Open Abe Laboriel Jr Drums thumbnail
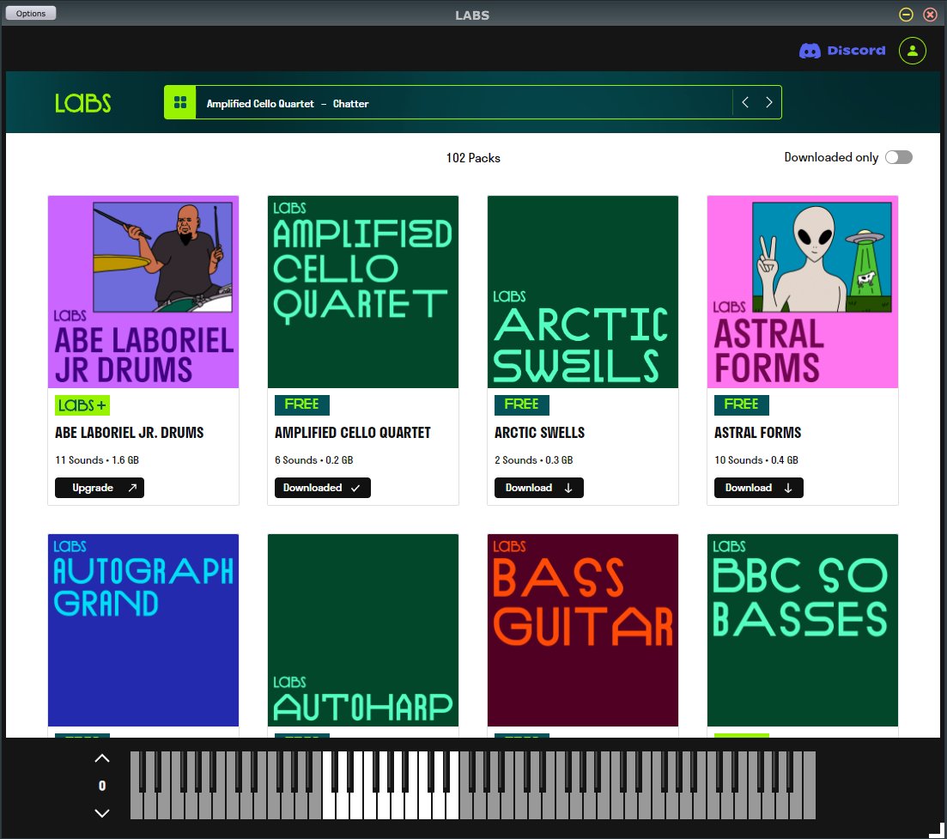The height and width of the screenshot is (839, 947). click(143, 292)
